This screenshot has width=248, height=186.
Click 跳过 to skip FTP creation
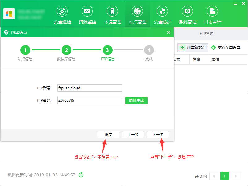[108, 135]
